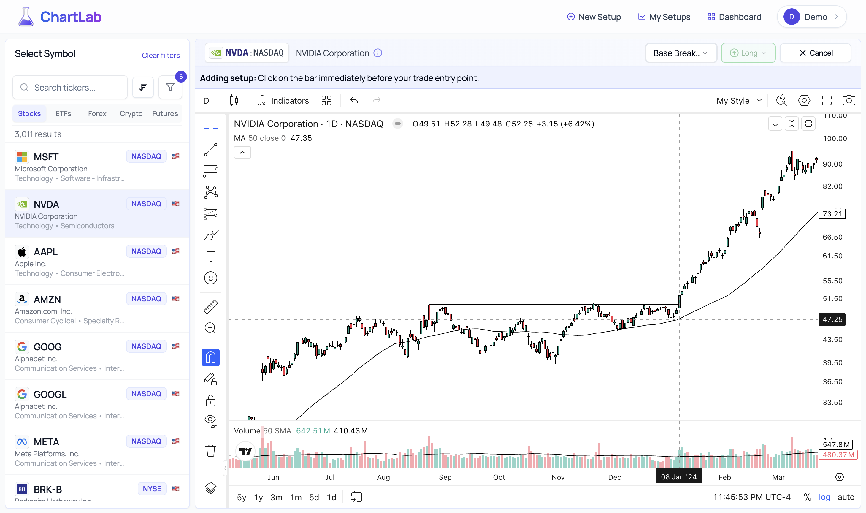This screenshot has height=513, width=866.
Task: Open the Base Break... setup type dropdown
Action: 681,53
